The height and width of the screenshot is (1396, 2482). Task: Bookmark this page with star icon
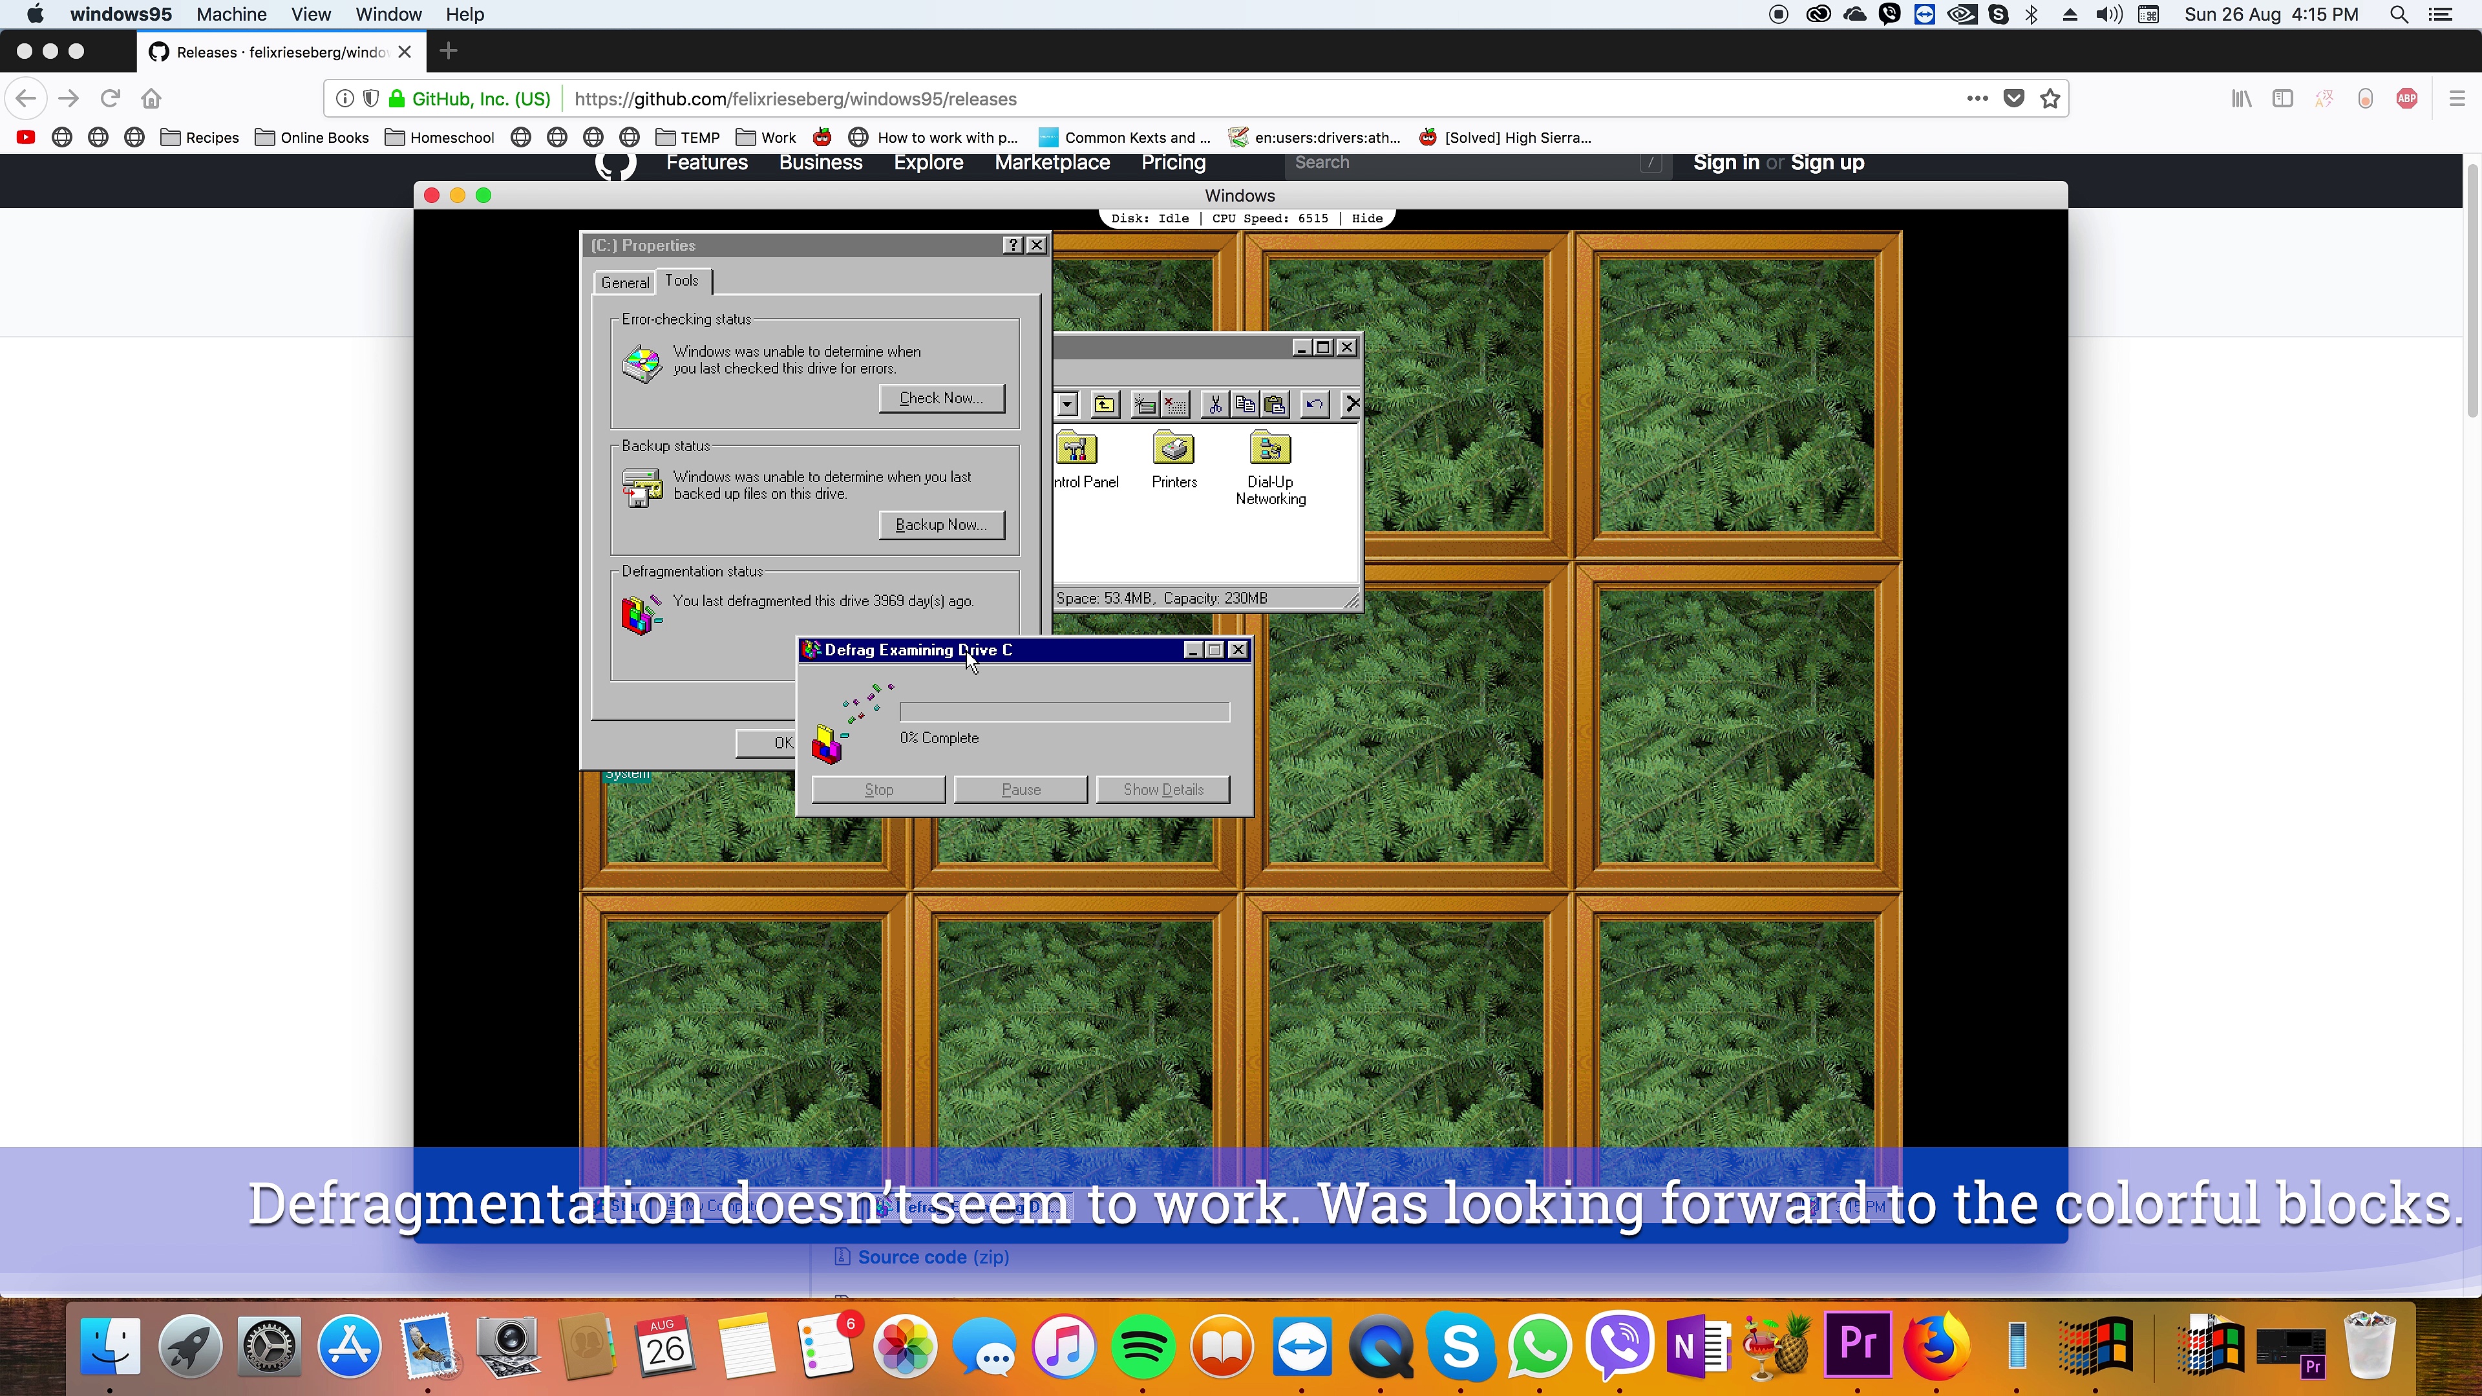2050,98
